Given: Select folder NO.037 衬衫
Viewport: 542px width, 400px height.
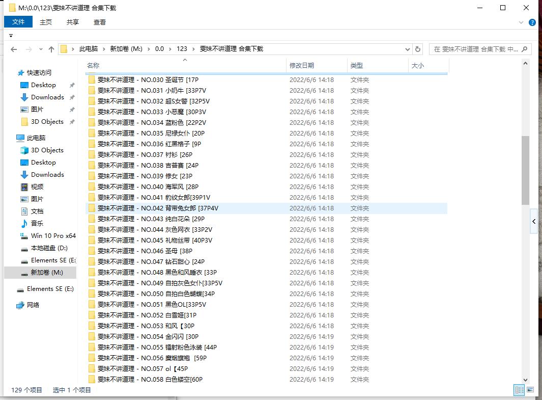Looking at the screenshot, I should [x=266, y=155].
